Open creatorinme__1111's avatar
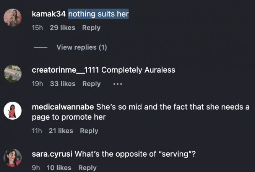This screenshot has height=172, width=255. [13, 74]
